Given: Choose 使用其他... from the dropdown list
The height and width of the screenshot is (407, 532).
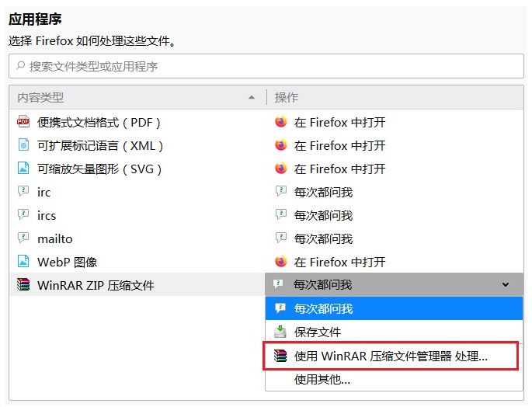Looking at the screenshot, I should tap(322, 380).
